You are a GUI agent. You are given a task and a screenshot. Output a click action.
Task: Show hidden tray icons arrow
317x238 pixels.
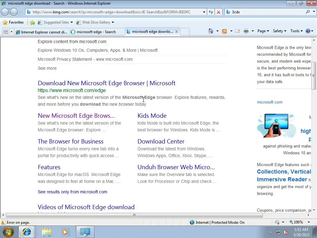[271, 232]
